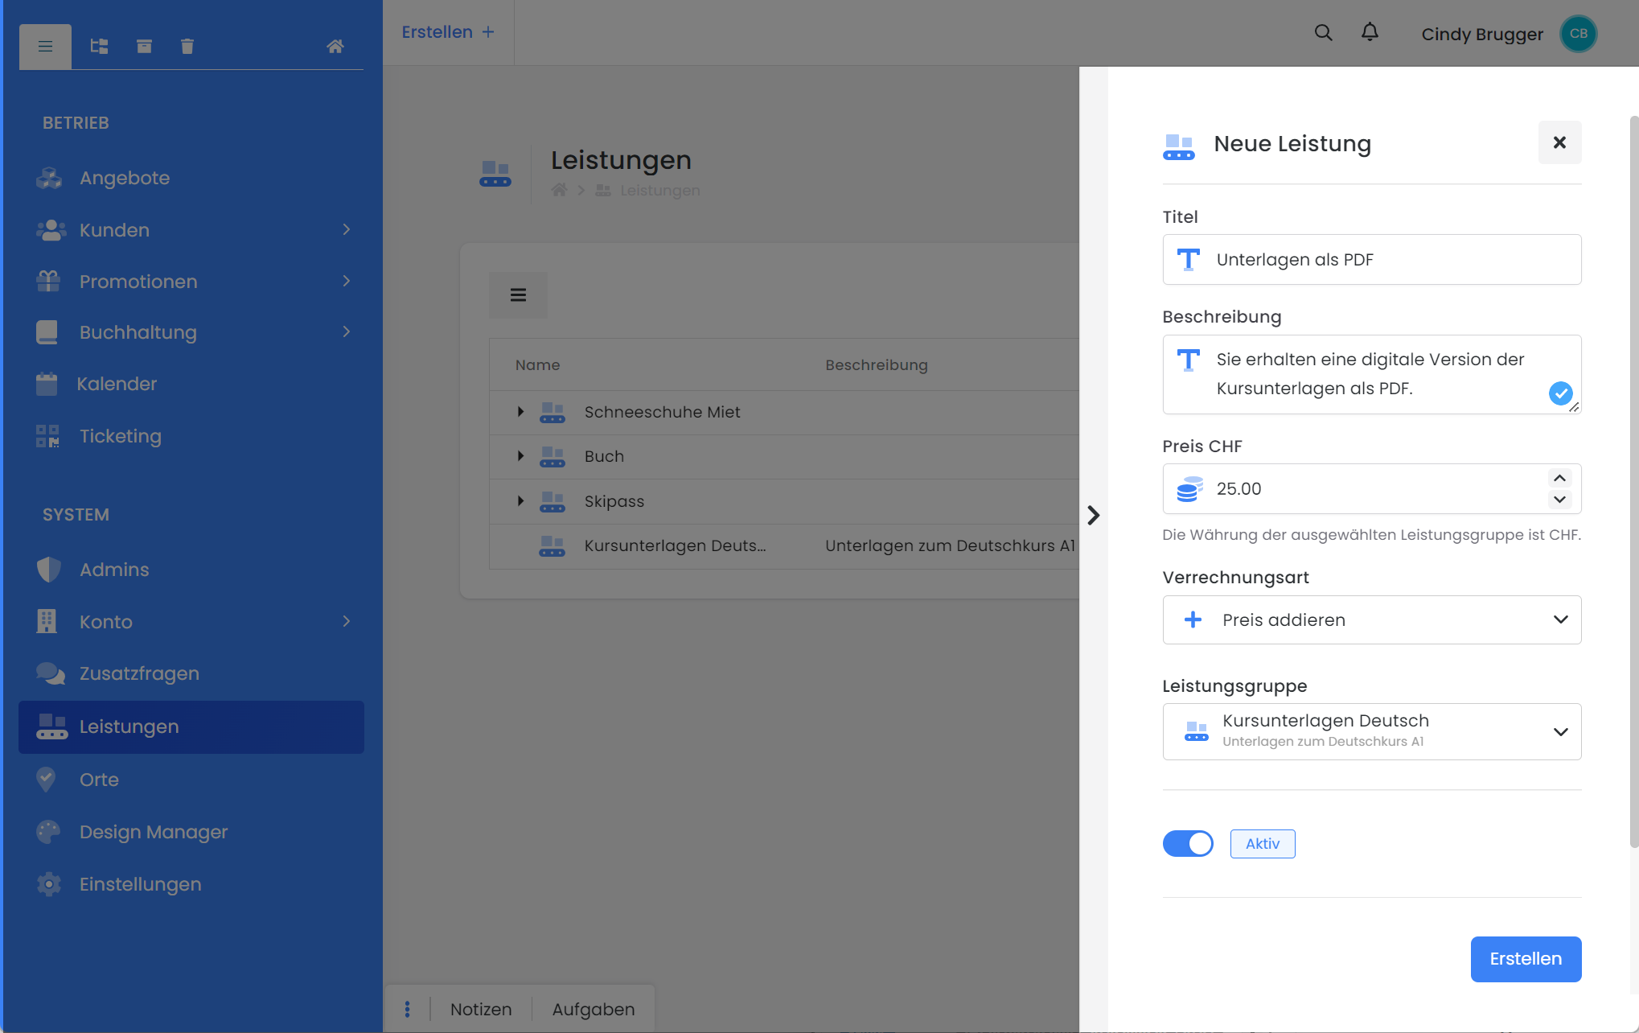Open the trash icon in the sidebar toolbar
The image size is (1639, 1033).
pyautogui.click(x=187, y=47)
